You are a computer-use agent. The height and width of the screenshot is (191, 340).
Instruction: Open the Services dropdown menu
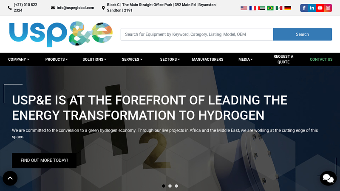pos(132,59)
